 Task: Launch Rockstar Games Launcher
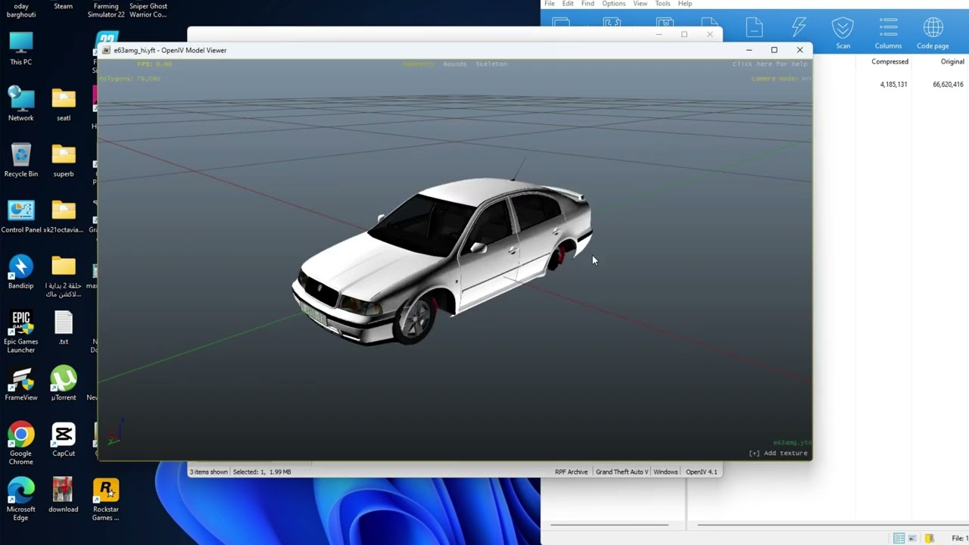pyautogui.click(x=106, y=500)
